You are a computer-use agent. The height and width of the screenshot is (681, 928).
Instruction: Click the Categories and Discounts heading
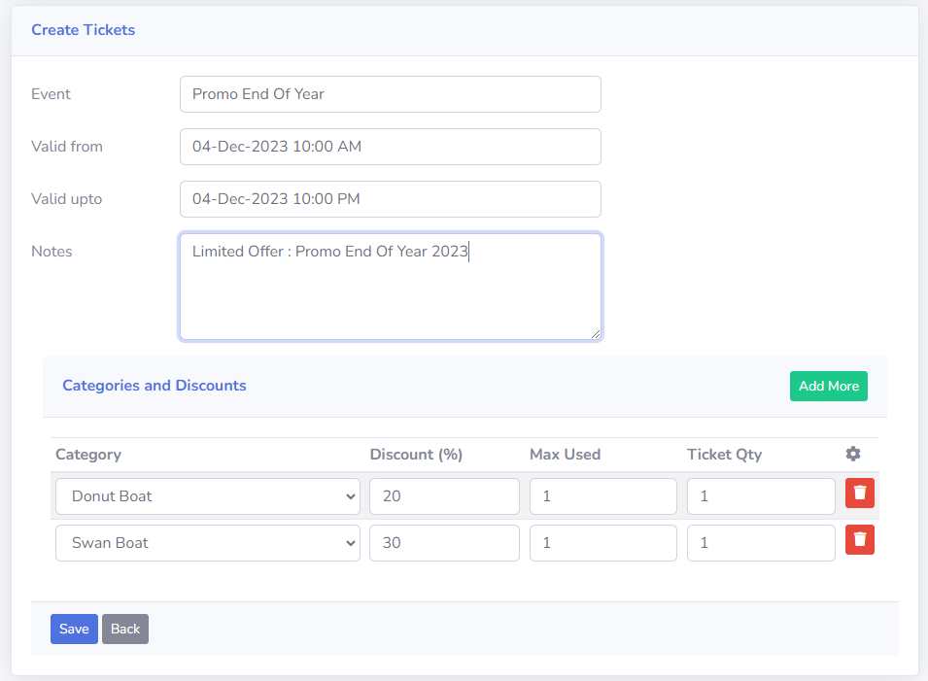point(155,386)
